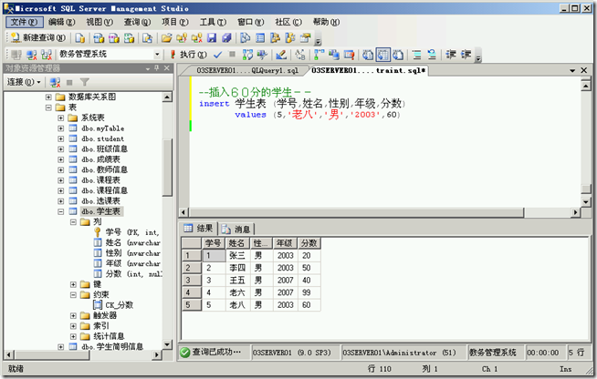Select the results to grid icon
The image size is (597, 379).
click(383, 55)
